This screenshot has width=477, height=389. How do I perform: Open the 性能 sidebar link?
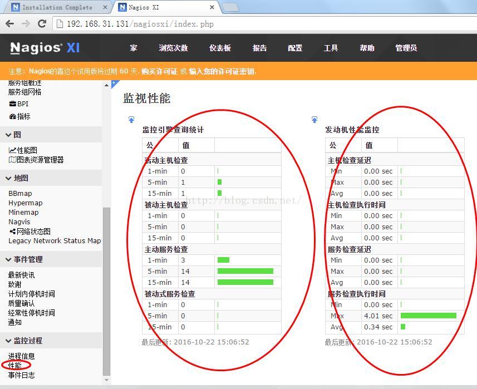coord(14,365)
